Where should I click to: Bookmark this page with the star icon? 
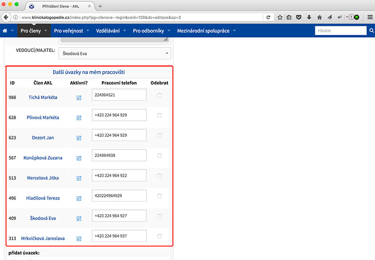(280, 17)
